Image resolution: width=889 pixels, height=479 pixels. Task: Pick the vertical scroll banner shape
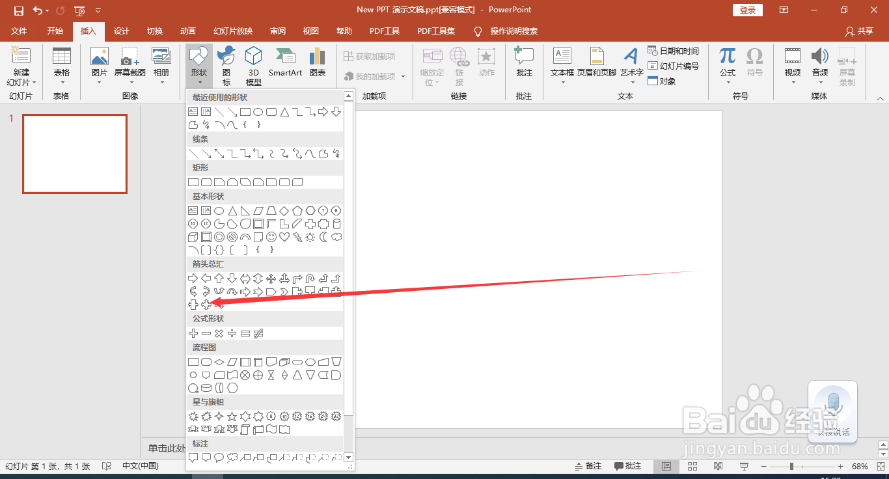point(245,430)
